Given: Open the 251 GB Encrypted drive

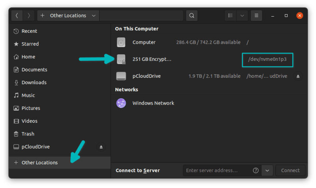Looking at the screenshot, I should pyautogui.click(x=152, y=59).
